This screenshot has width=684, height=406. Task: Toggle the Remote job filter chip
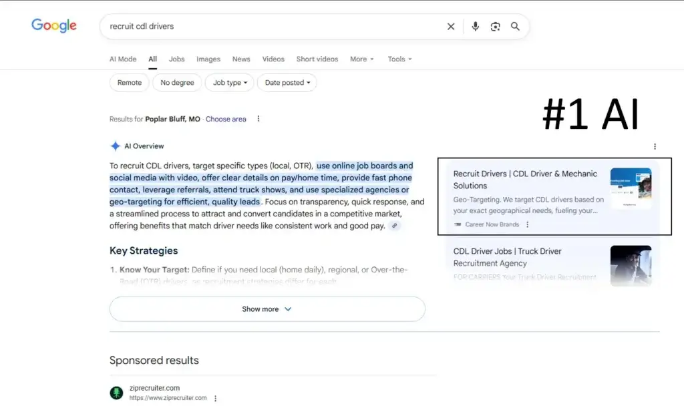pos(129,83)
